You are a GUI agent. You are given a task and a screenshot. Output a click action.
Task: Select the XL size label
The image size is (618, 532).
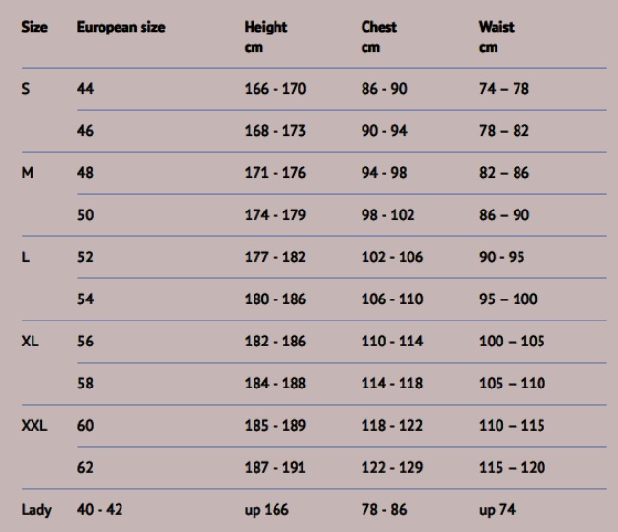click(x=30, y=342)
